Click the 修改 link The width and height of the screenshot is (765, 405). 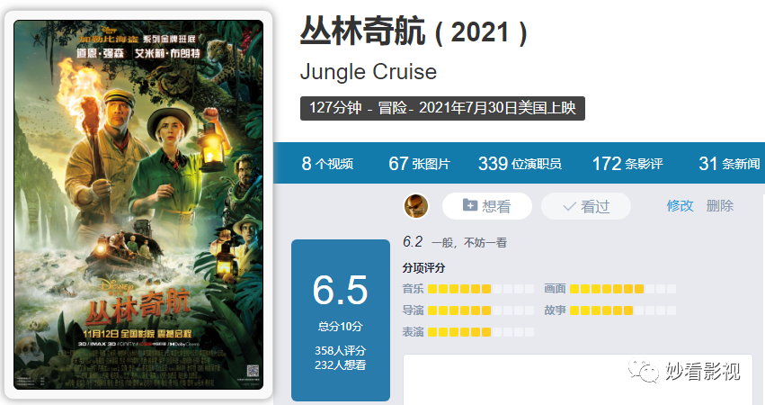pyautogui.click(x=680, y=206)
